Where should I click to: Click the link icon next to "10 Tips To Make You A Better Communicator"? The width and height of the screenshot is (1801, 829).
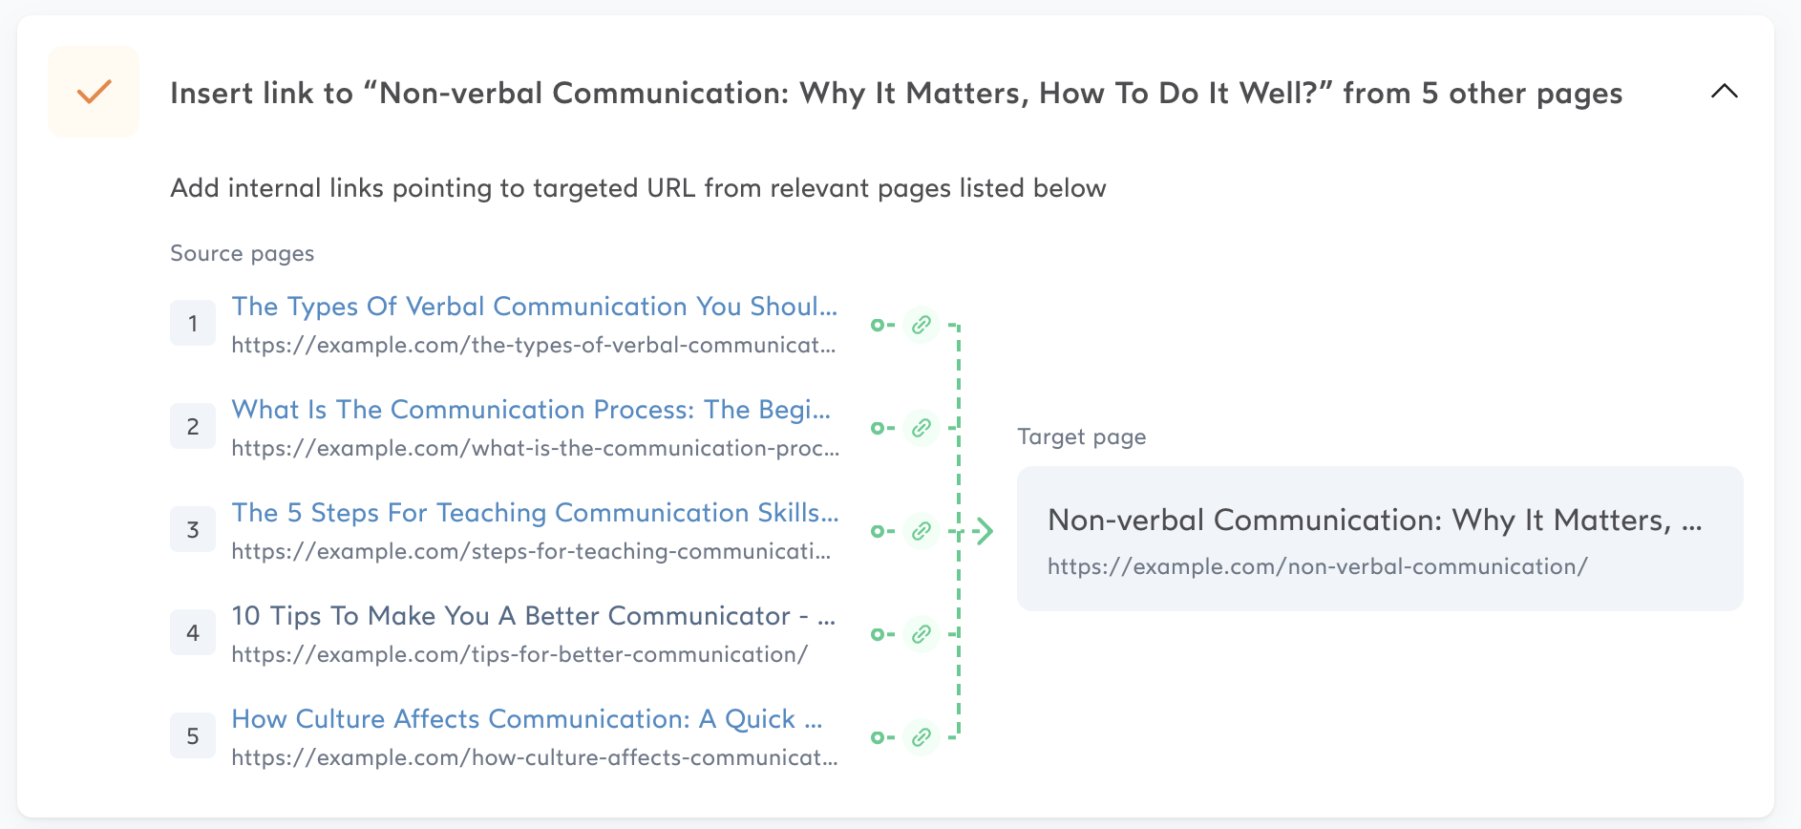click(921, 634)
